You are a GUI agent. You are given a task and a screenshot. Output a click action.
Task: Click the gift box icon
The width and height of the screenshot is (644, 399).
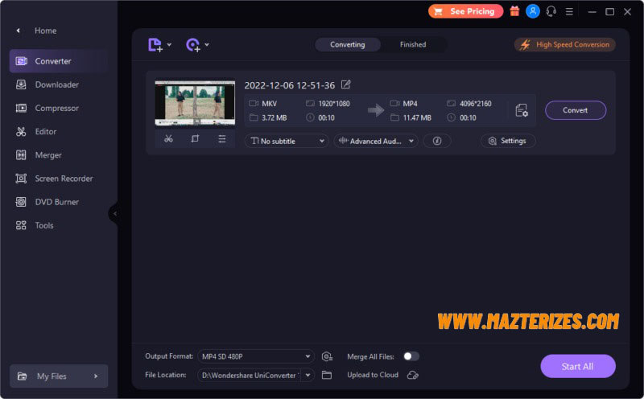[514, 11]
